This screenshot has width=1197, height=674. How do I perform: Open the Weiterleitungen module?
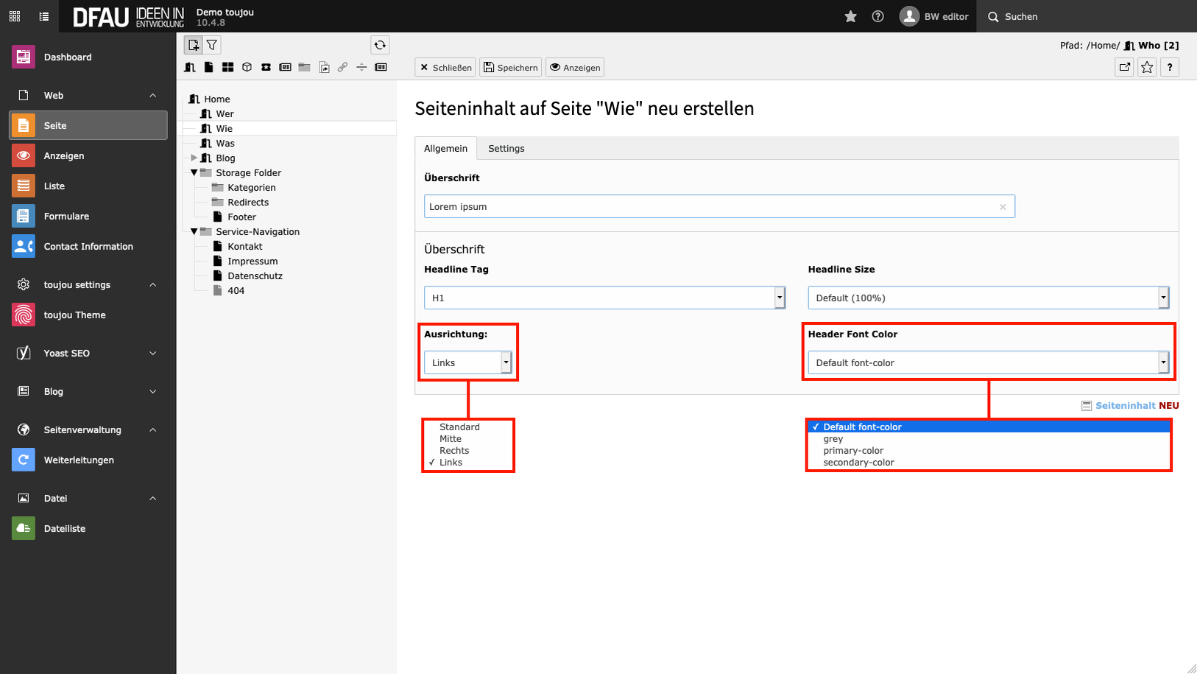(x=79, y=460)
